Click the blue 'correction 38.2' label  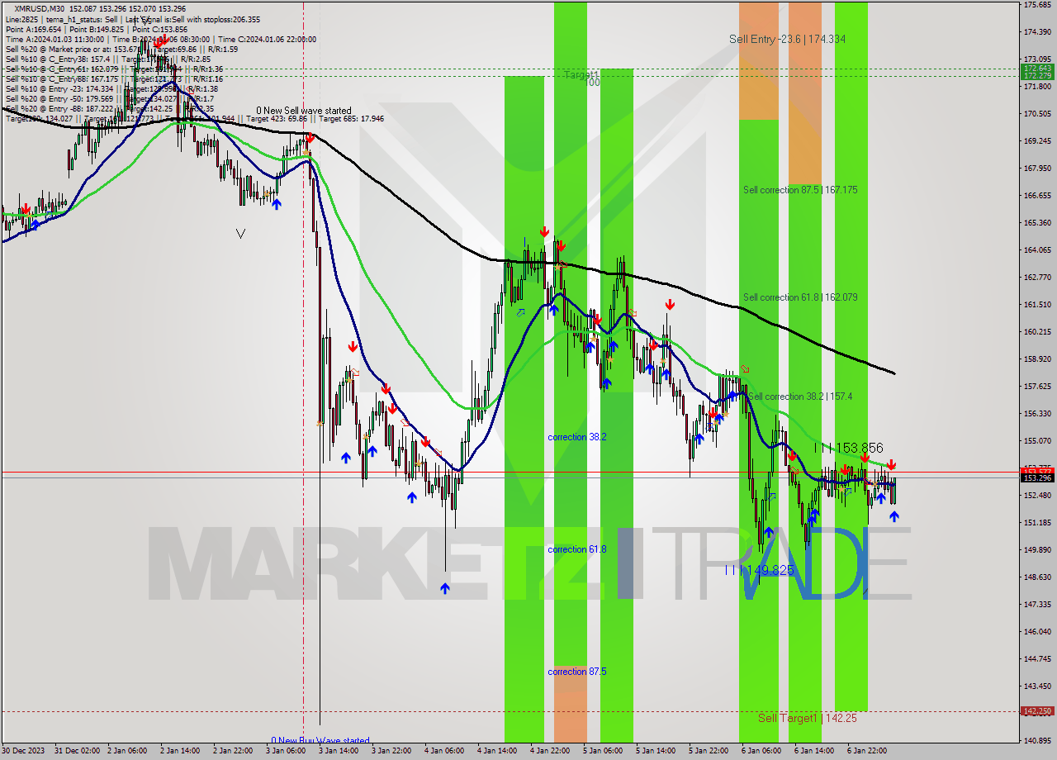[577, 437]
